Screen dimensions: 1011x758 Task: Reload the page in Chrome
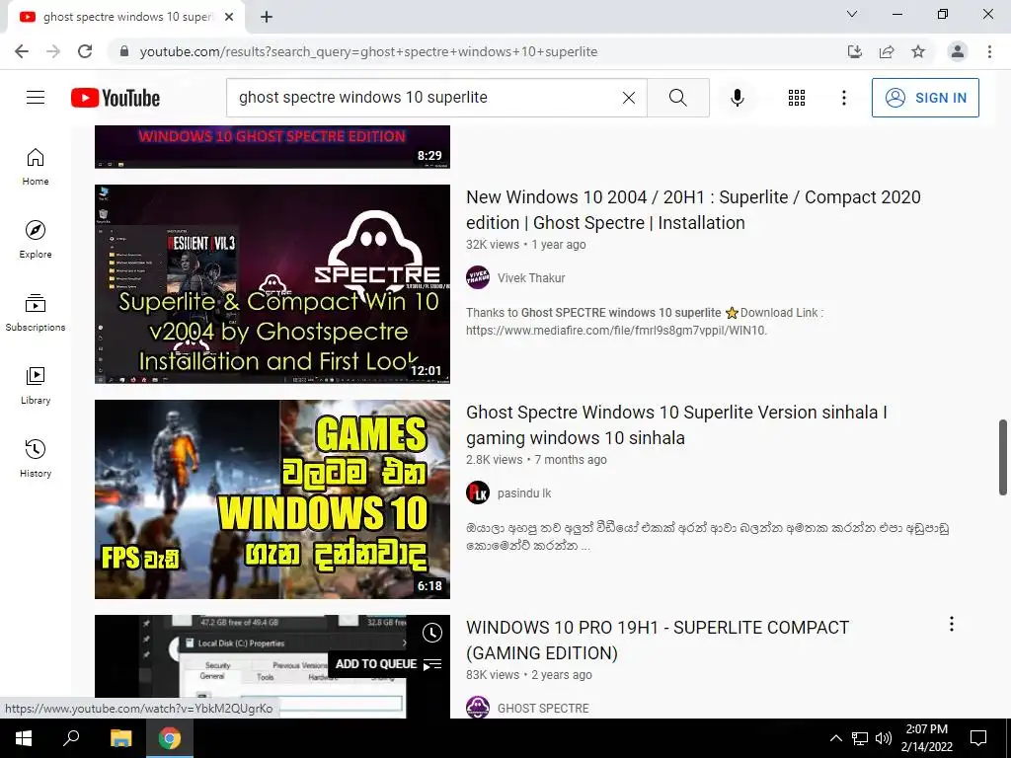(85, 51)
